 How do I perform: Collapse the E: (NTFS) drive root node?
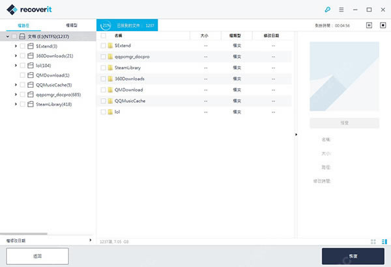[7, 36]
